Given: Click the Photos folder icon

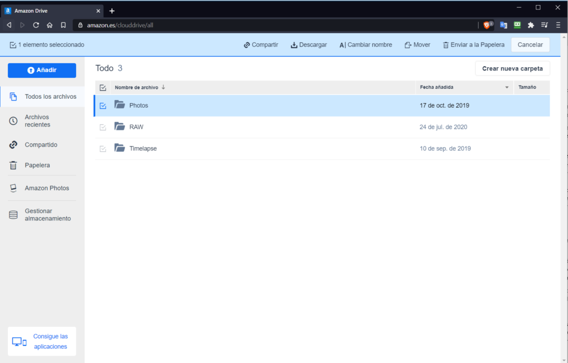Looking at the screenshot, I should (120, 105).
